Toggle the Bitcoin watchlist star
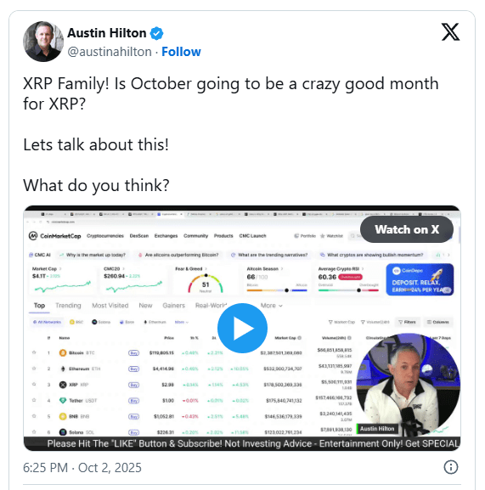The height and width of the screenshot is (490, 485). pos(34,352)
